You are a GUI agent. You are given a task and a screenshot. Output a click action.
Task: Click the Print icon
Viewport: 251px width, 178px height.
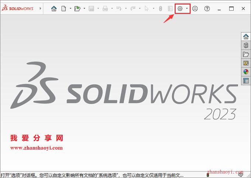tap(105, 8)
